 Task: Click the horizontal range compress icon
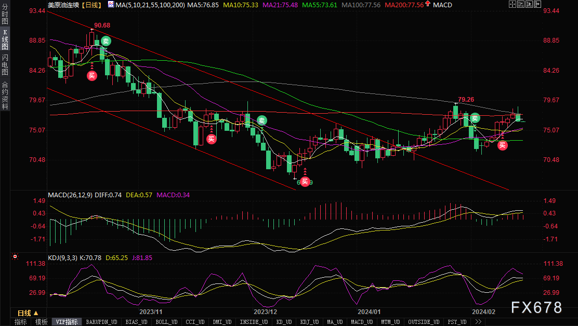(x=521, y=4)
